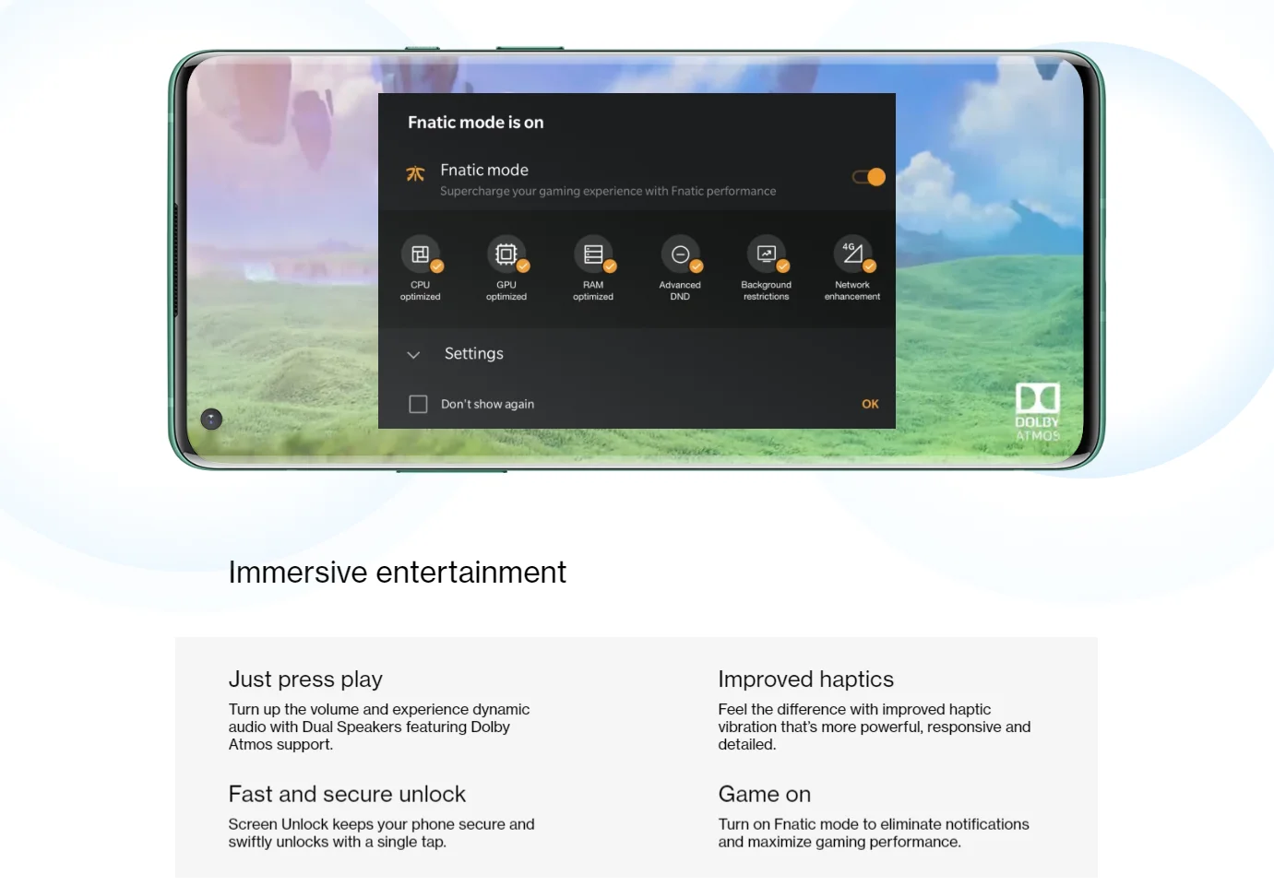Click the "Immersive entertainment" heading

[398, 573]
